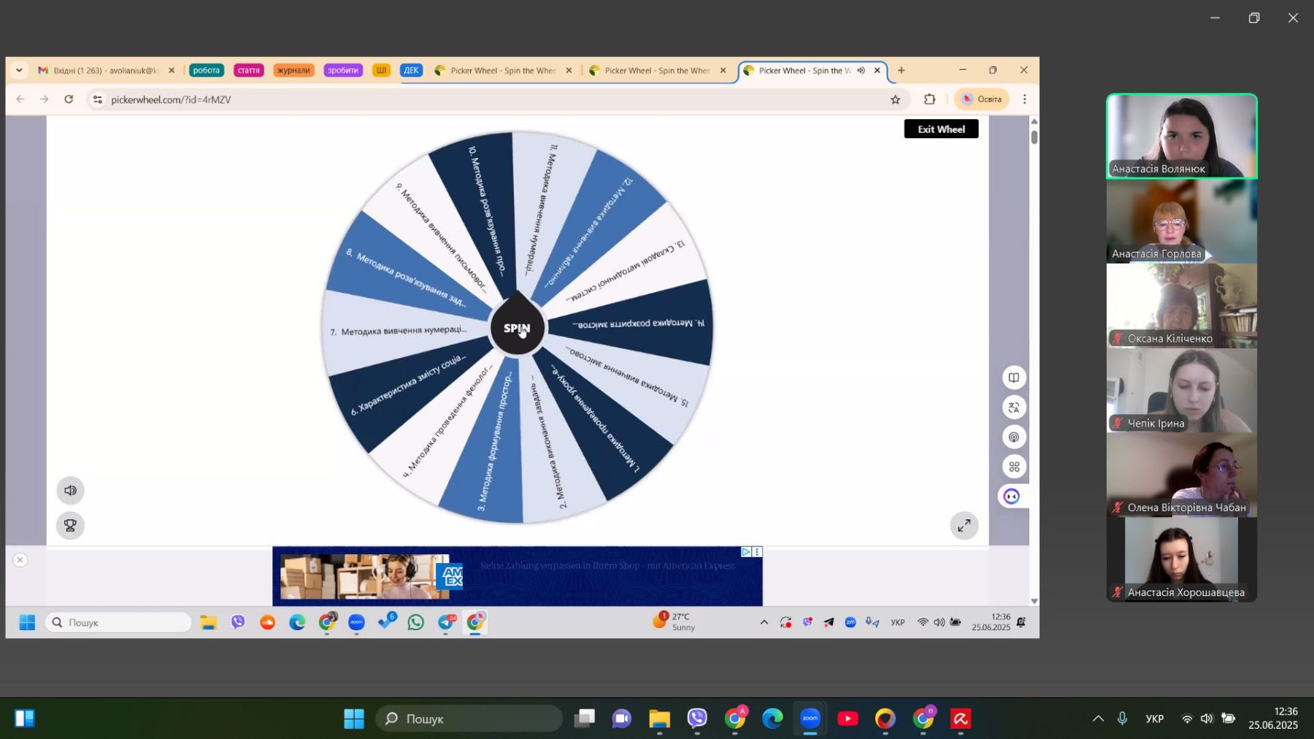Image resolution: width=1314 pixels, height=739 pixels.
Task: Open reading mode book icon in sidebar
Action: 1014,378
